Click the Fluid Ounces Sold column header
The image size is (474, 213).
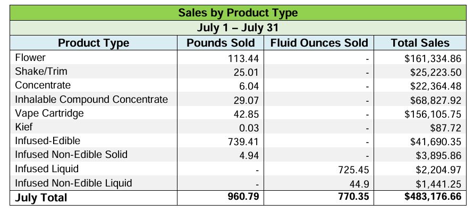[x=319, y=43]
